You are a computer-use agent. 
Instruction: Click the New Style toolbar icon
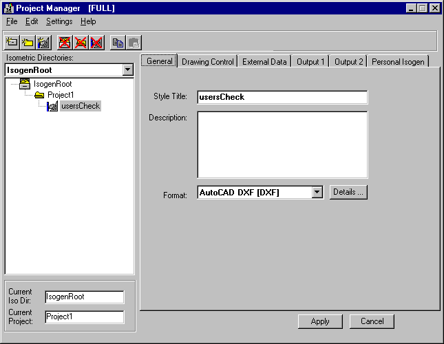point(44,42)
